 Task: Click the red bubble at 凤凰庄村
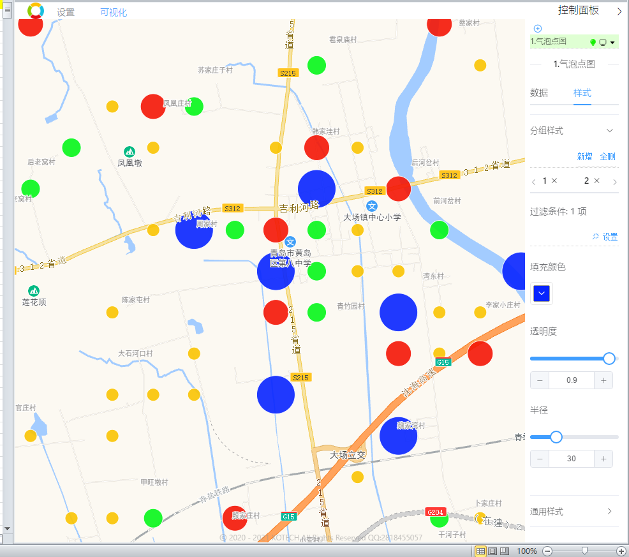click(153, 107)
